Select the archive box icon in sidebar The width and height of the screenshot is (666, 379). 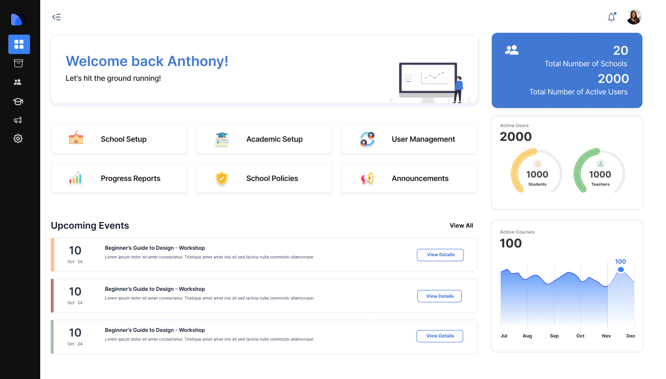(18, 63)
